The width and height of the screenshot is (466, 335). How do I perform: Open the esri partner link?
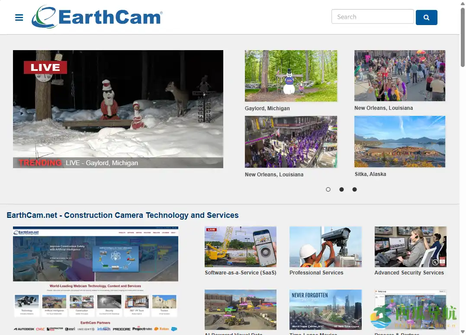pyautogui.click(x=71, y=329)
